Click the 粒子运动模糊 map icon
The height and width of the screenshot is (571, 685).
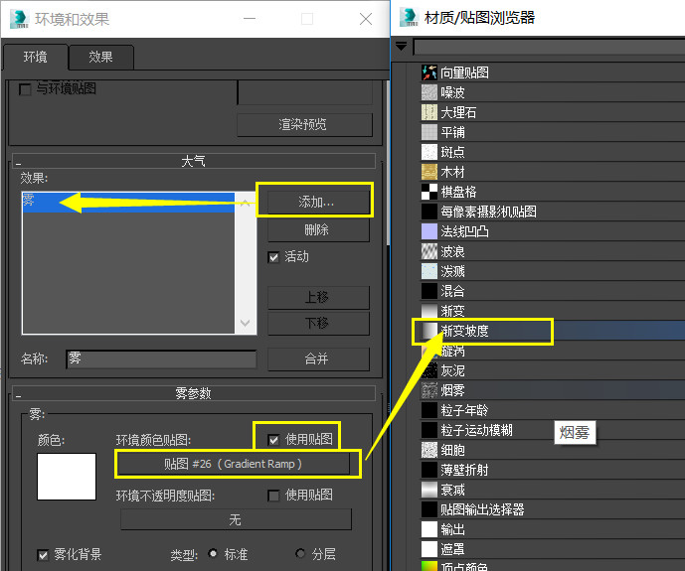(429, 430)
